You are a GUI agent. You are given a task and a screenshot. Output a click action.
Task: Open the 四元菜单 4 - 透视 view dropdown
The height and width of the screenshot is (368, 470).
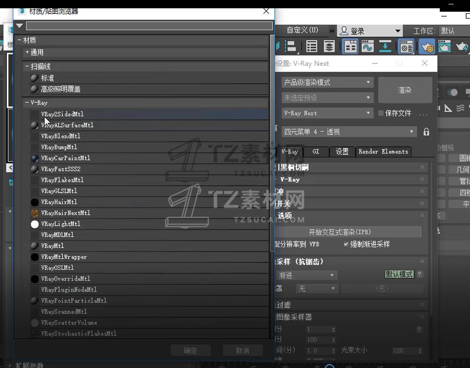click(349, 132)
